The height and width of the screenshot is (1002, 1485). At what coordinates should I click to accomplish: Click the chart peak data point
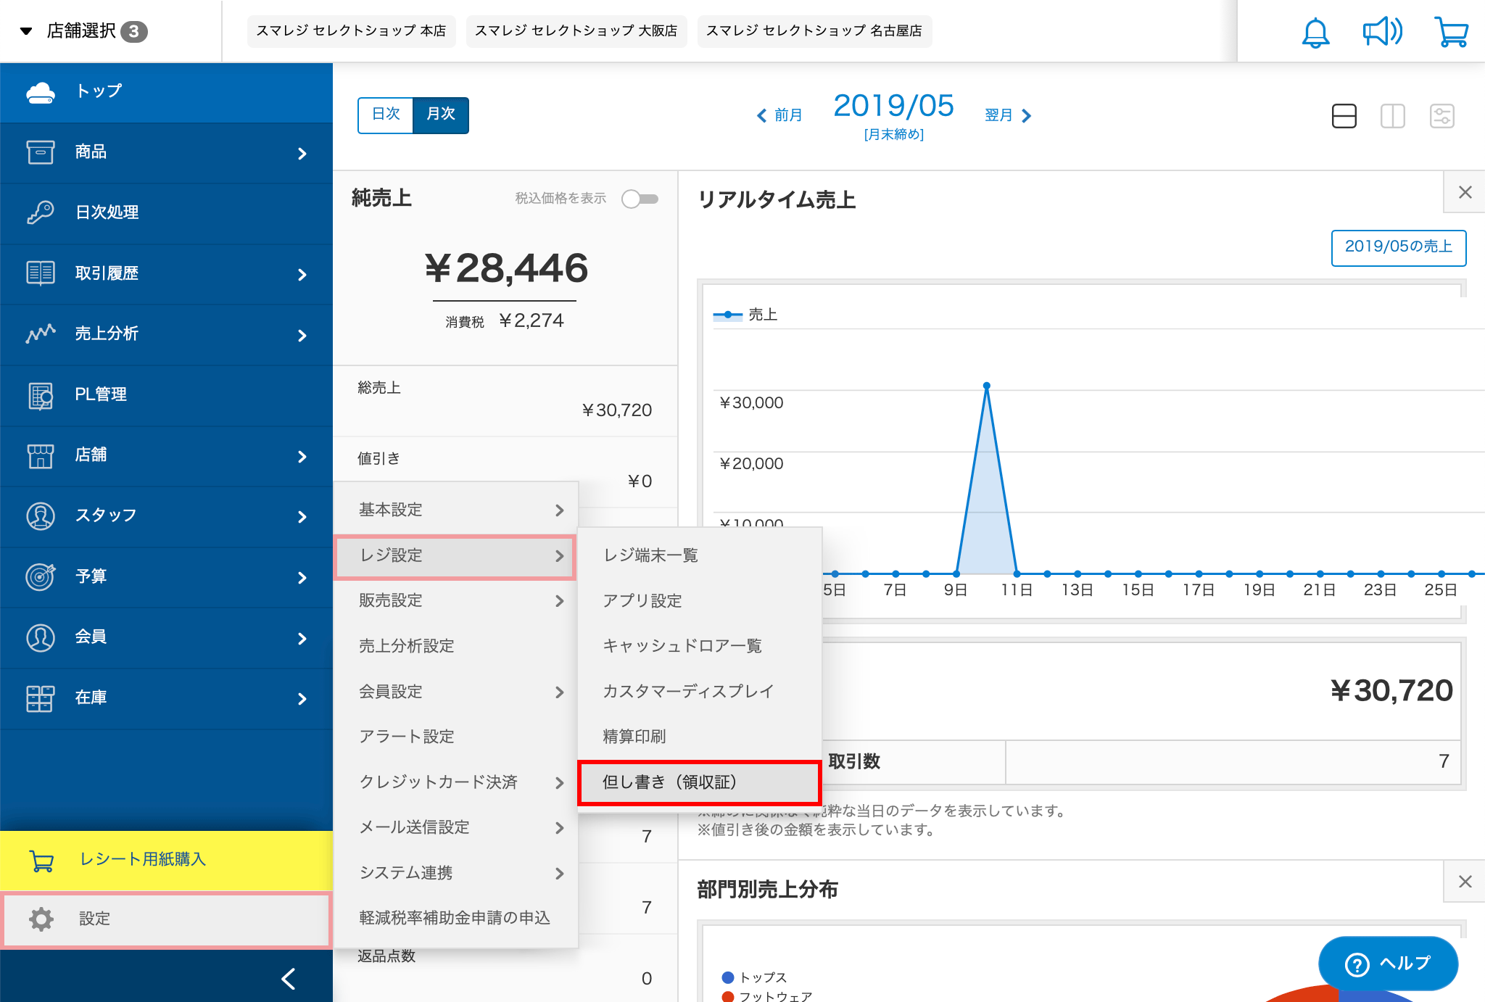coord(987,386)
